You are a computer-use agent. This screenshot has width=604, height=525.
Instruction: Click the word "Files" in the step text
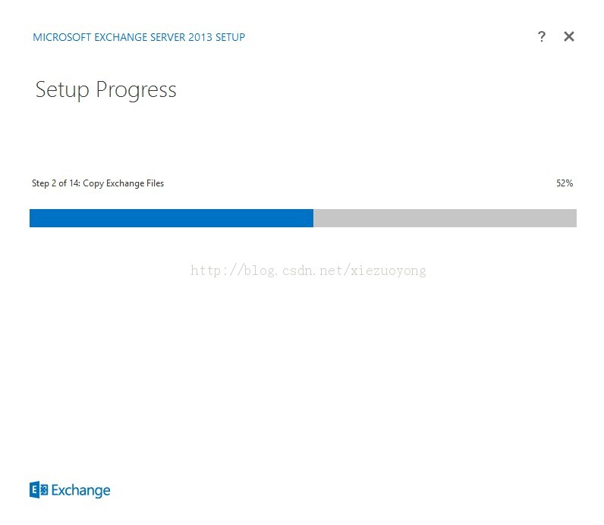coord(154,183)
